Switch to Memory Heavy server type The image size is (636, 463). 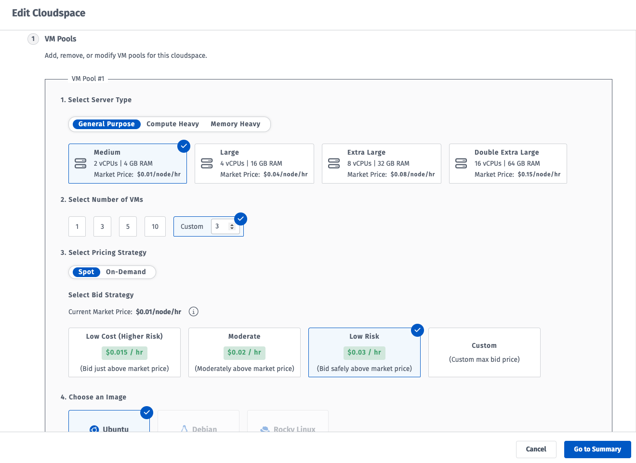pyautogui.click(x=235, y=124)
